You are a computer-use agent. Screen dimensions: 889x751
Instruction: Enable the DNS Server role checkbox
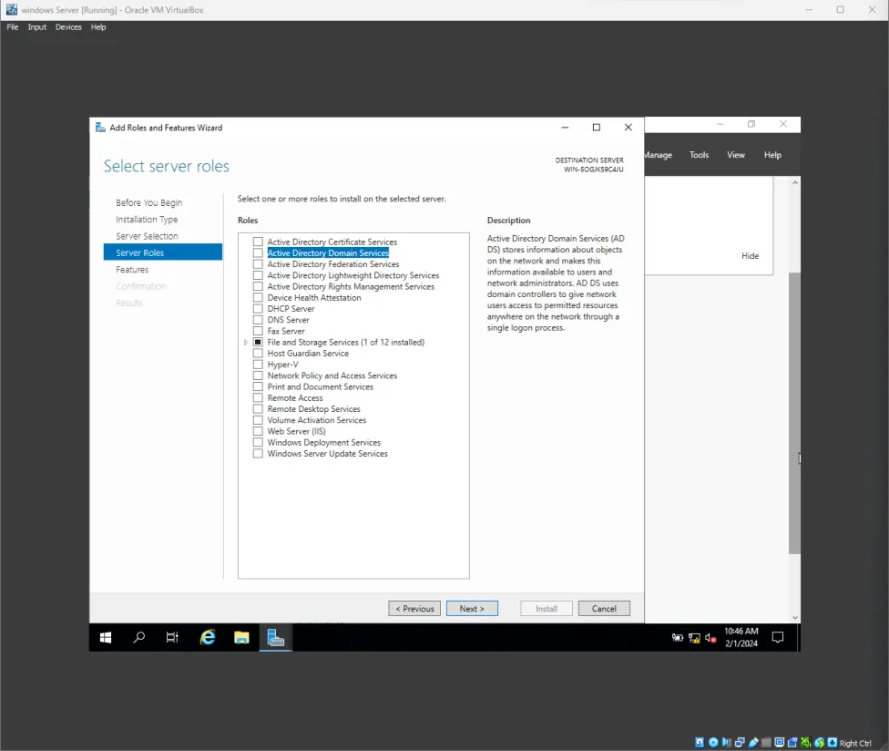click(x=258, y=320)
